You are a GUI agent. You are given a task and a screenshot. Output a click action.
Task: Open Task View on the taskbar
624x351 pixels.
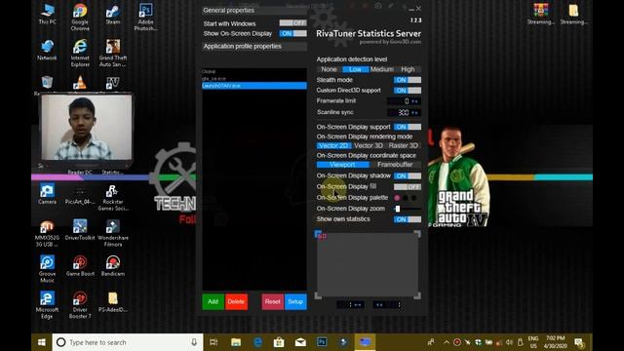click(214, 342)
